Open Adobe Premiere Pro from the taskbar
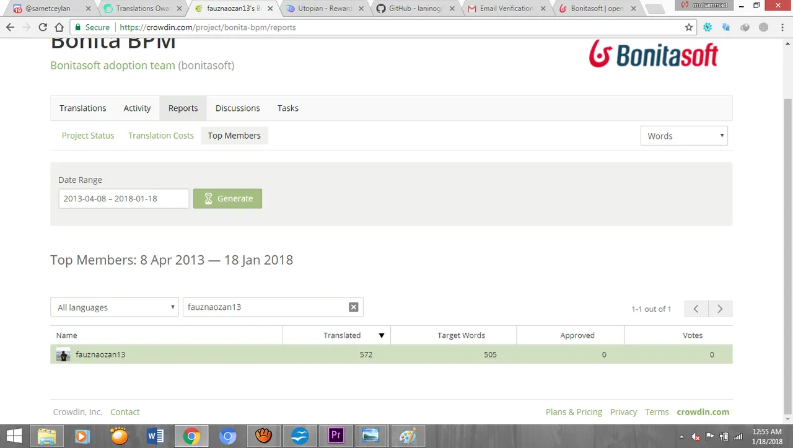Viewport: 793px width, 448px height. coord(336,436)
